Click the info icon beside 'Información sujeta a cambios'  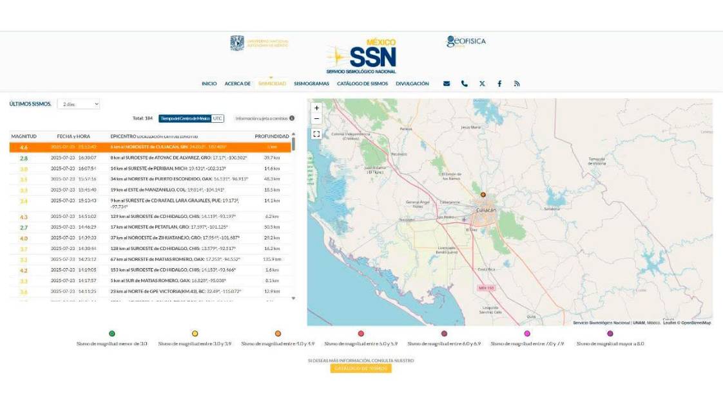[292, 118]
